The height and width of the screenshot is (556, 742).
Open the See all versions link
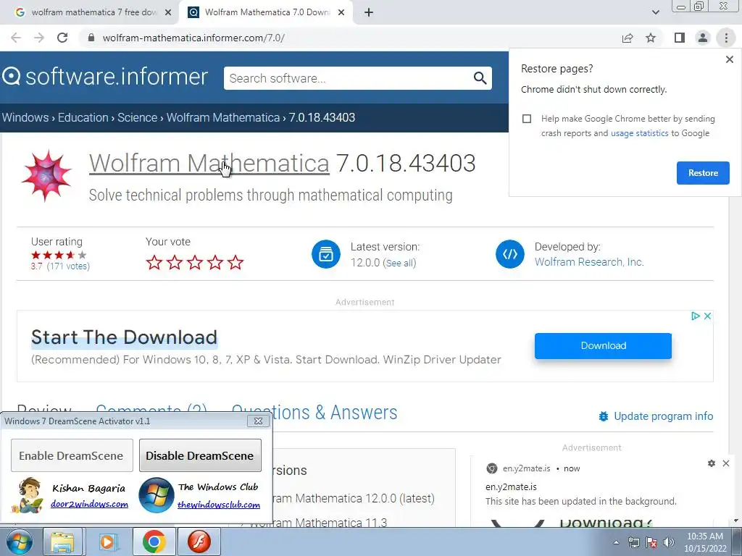click(x=400, y=263)
